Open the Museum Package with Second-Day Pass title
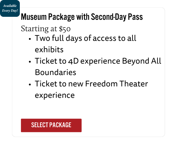The image size is (177, 141). click(x=82, y=17)
